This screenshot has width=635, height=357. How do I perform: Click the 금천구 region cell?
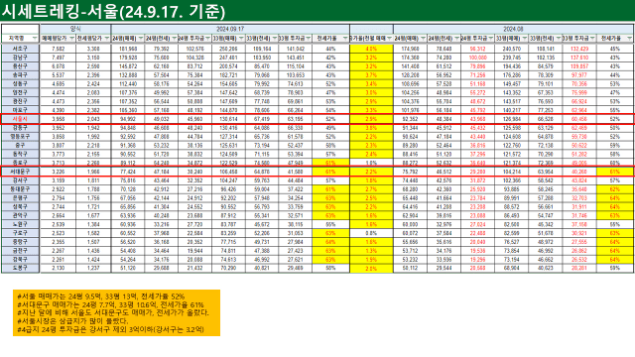point(20,251)
